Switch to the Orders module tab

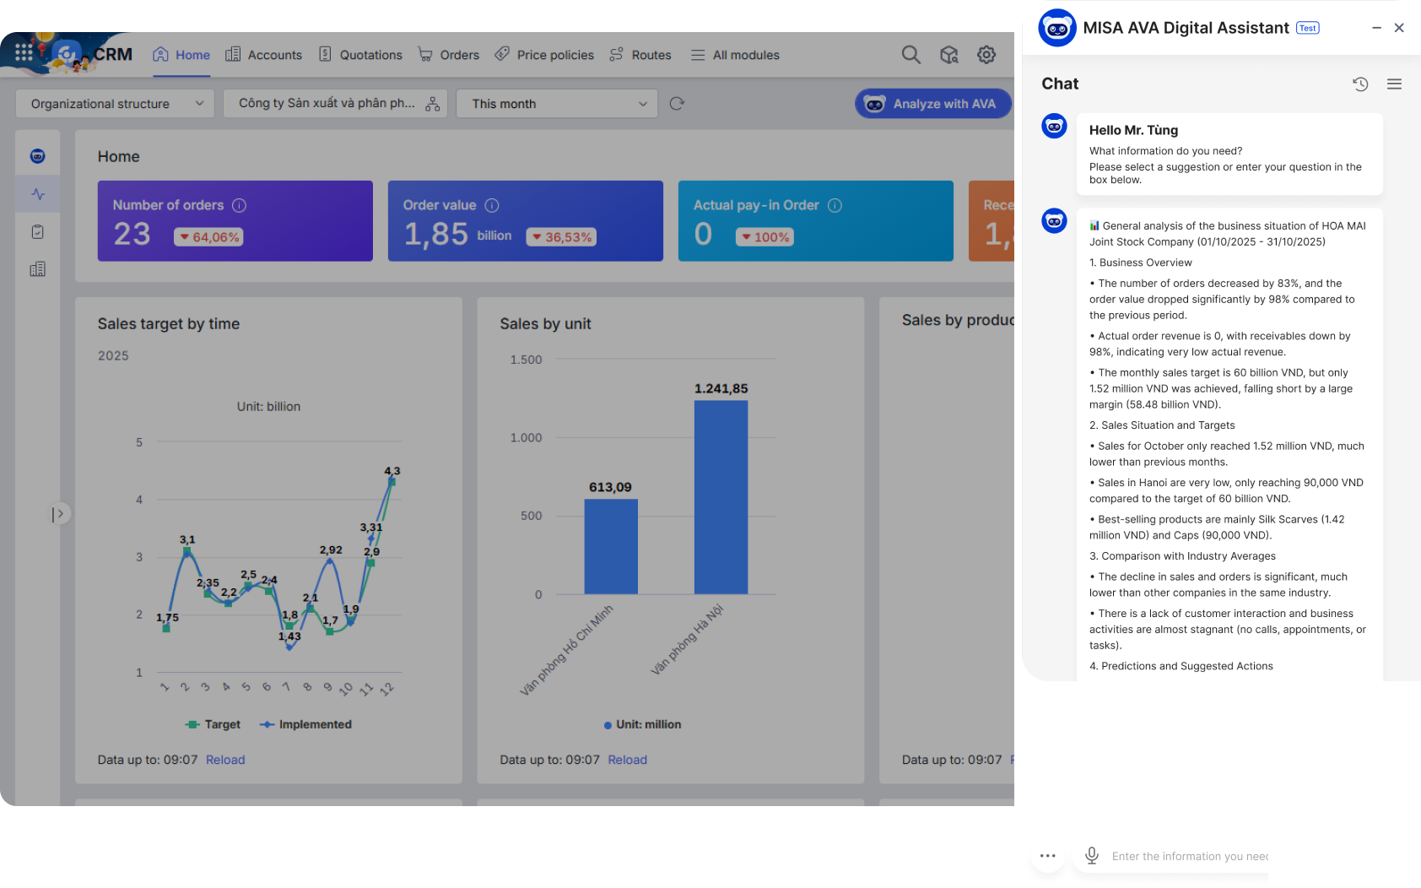pos(448,54)
